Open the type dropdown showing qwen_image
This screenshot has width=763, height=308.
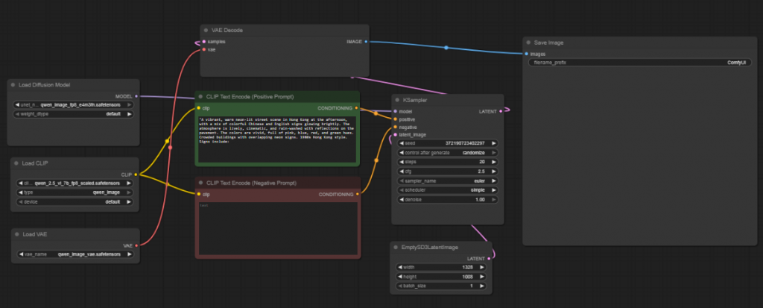pyautogui.click(x=75, y=192)
